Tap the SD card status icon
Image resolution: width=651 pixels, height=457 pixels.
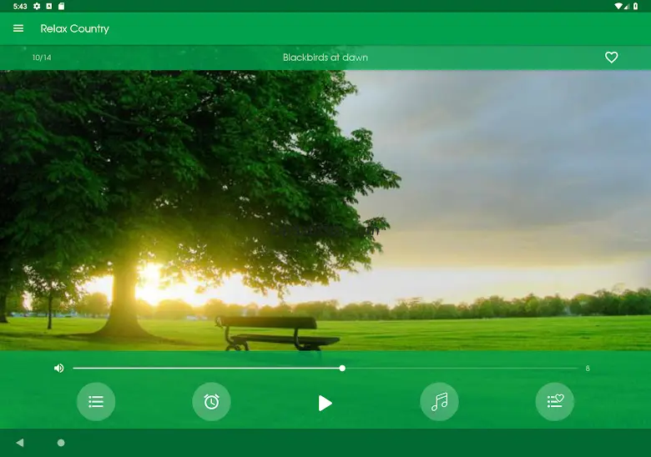point(62,6)
